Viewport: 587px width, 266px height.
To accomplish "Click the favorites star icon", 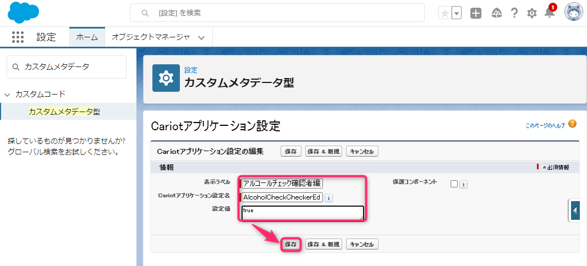I will click(x=445, y=14).
